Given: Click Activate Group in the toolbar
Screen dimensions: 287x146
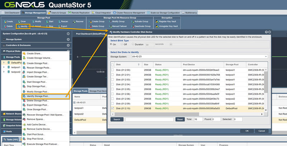Looking at the screenshot, I should pyautogui.click(x=140, y=21).
